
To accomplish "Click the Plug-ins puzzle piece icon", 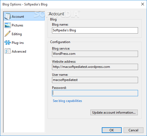I will (x=8, y=43).
